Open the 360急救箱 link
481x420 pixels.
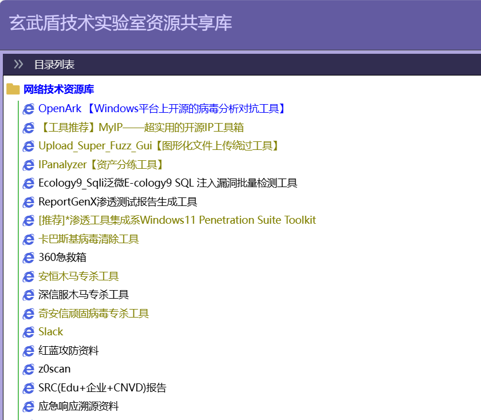[62, 257]
